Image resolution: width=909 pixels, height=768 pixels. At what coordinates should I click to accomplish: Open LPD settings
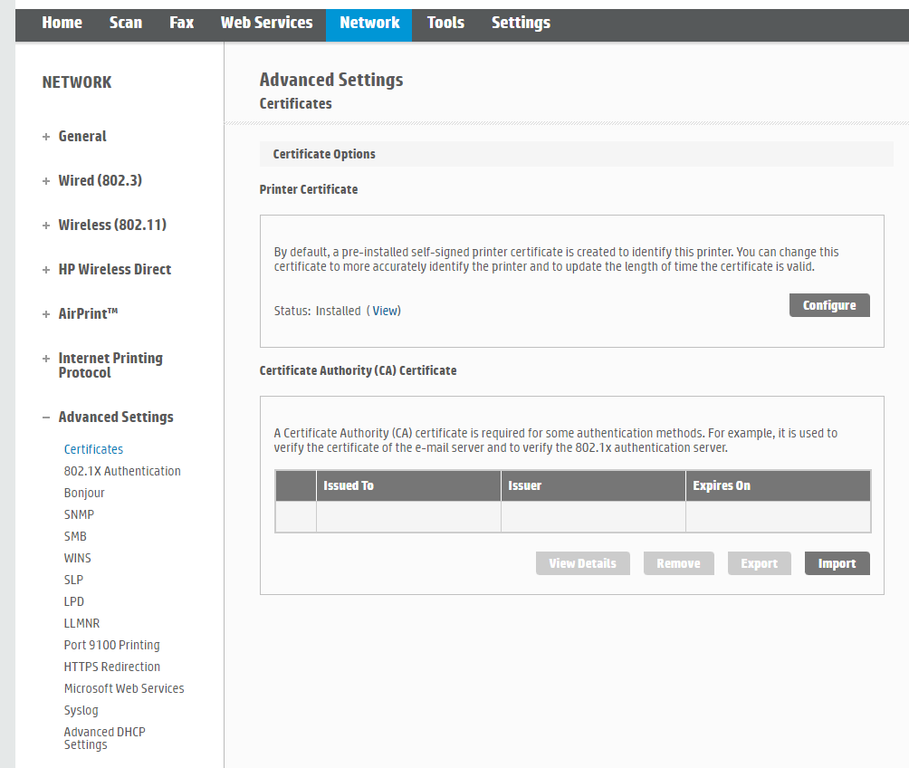73,601
